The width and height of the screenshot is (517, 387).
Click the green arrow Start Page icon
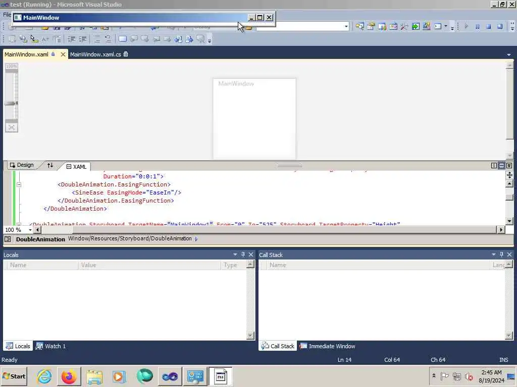pyautogui.click(x=416, y=26)
